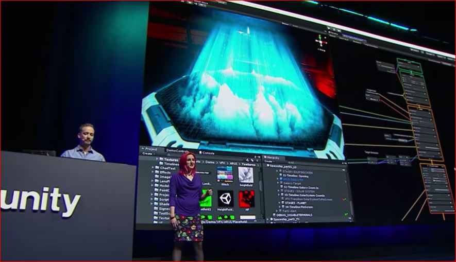Image resolution: width=456 pixels, height=262 pixels.
Task: Click the Pause button in the Unity toolbar
Action: (334, 30)
